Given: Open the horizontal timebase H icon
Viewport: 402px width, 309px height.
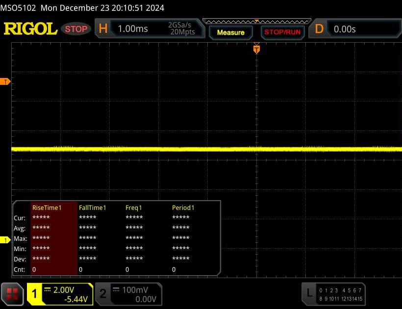Looking at the screenshot, I should [103, 29].
